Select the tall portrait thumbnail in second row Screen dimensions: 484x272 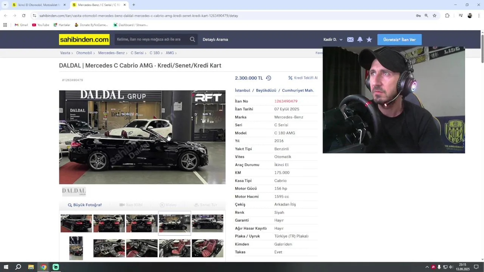coord(76,248)
